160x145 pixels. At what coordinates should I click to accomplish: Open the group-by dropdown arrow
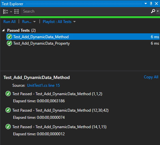(11, 12)
